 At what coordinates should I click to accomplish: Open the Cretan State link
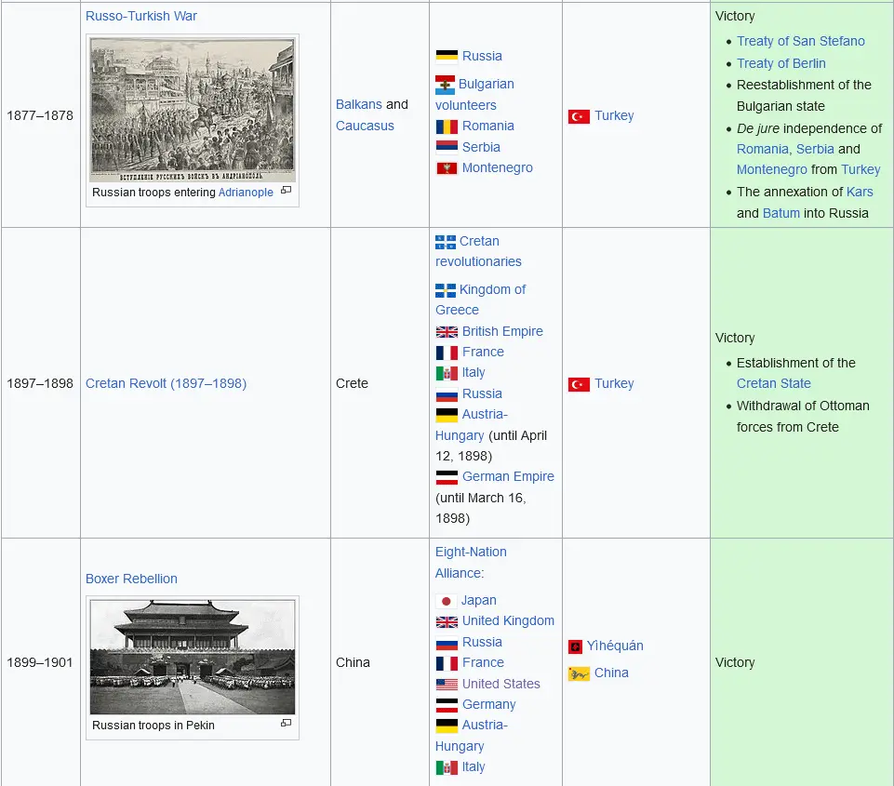tap(774, 383)
